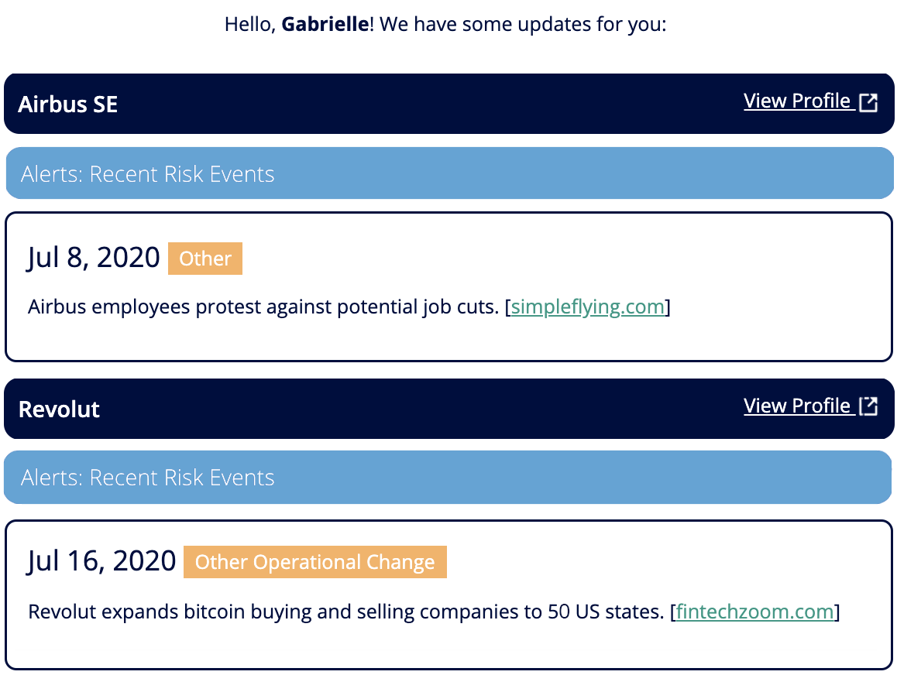
Task: Click the "Other Operational Change" tag
Action: coord(314,562)
